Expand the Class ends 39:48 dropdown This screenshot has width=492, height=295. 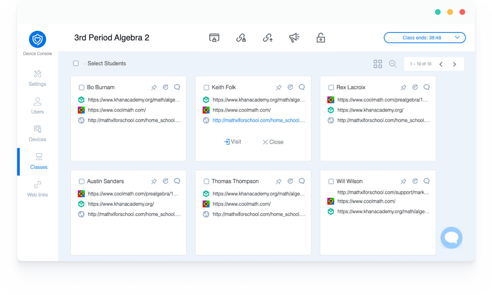tap(425, 37)
